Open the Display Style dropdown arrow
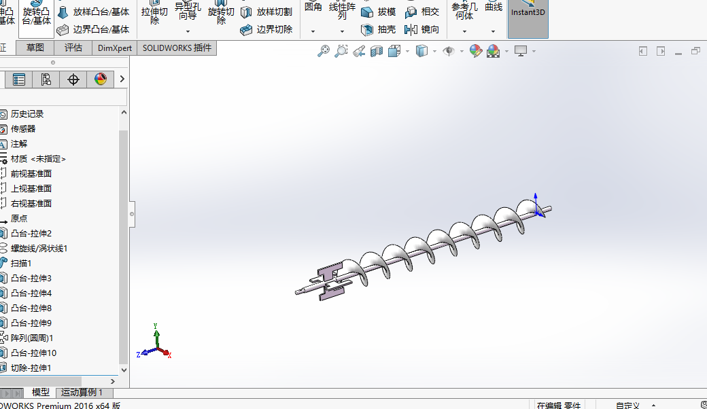707x409 pixels. [434, 52]
